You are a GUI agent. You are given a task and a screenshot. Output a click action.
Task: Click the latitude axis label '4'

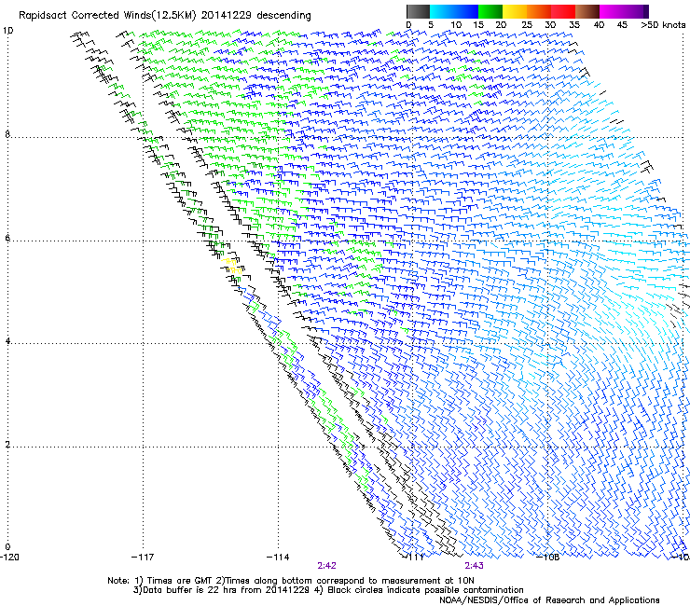click(x=7, y=341)
